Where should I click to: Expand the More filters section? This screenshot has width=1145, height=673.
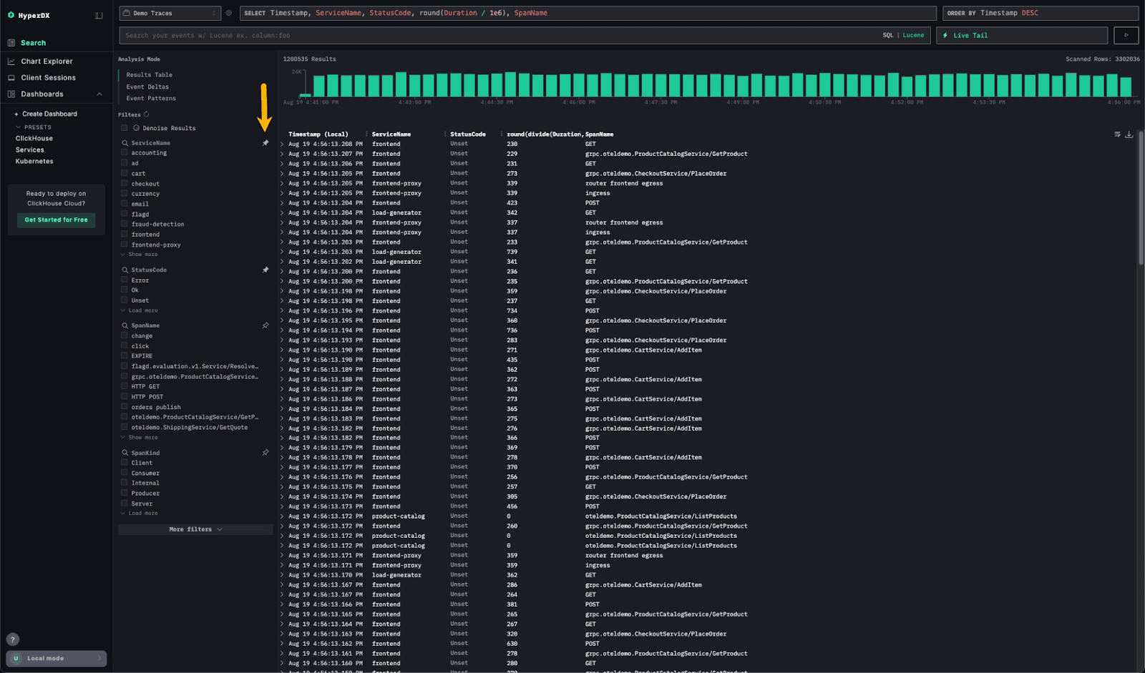click(x=195, y=529)
